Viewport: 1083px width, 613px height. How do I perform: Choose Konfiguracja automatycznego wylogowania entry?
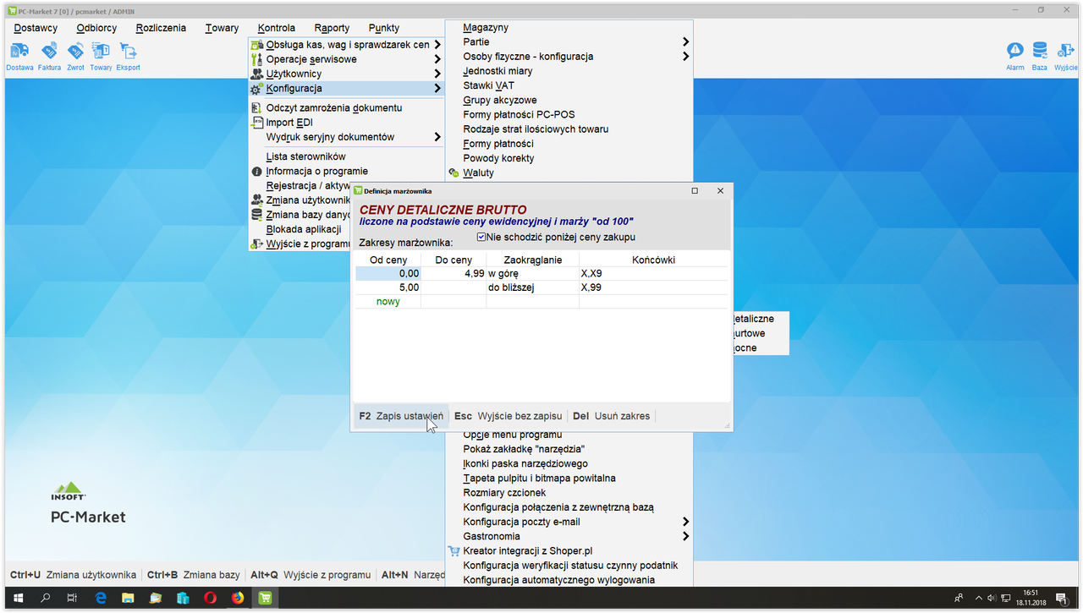point(569,579)
